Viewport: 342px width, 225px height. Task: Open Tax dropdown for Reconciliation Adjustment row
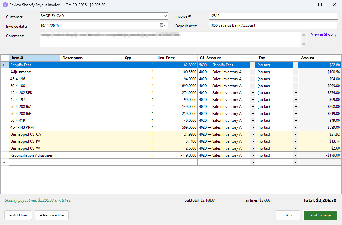pyautogui.click(x=295, y=155)
